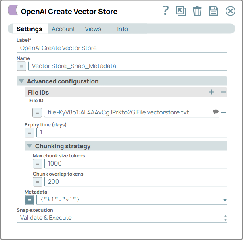243x240 pixels.
Task: Open the Metadata expression dropdown arrow
Action: pos(225,200)
